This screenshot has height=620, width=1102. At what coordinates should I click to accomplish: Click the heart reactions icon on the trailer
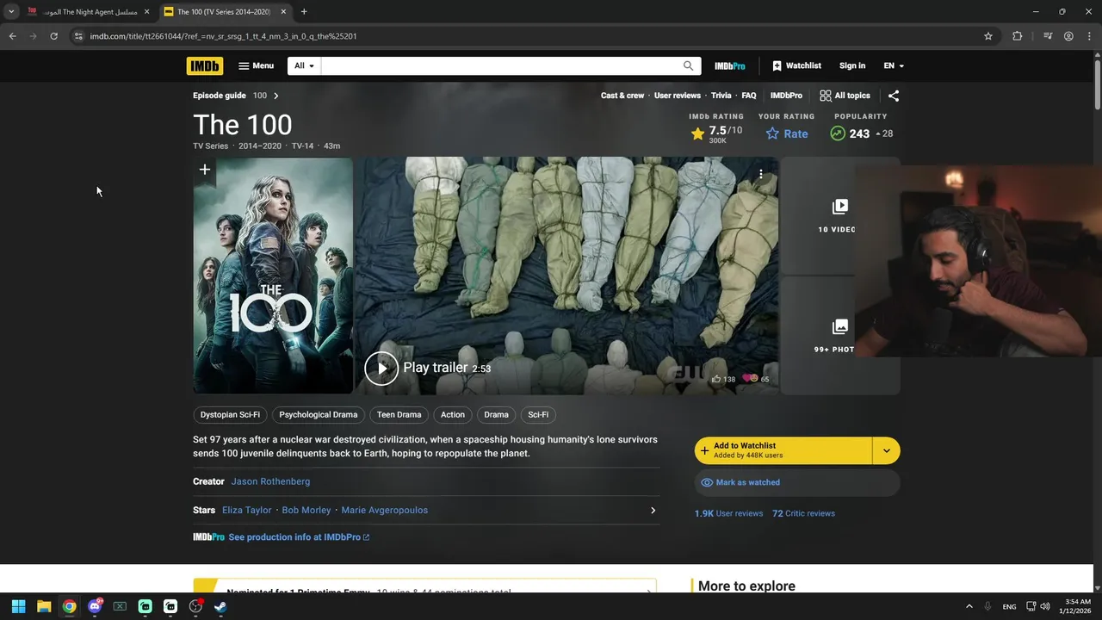[x=750, y=379]
